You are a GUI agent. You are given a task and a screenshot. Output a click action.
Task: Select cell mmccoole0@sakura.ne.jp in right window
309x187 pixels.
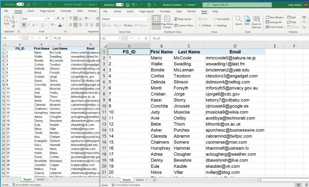[x=235, y=58]
